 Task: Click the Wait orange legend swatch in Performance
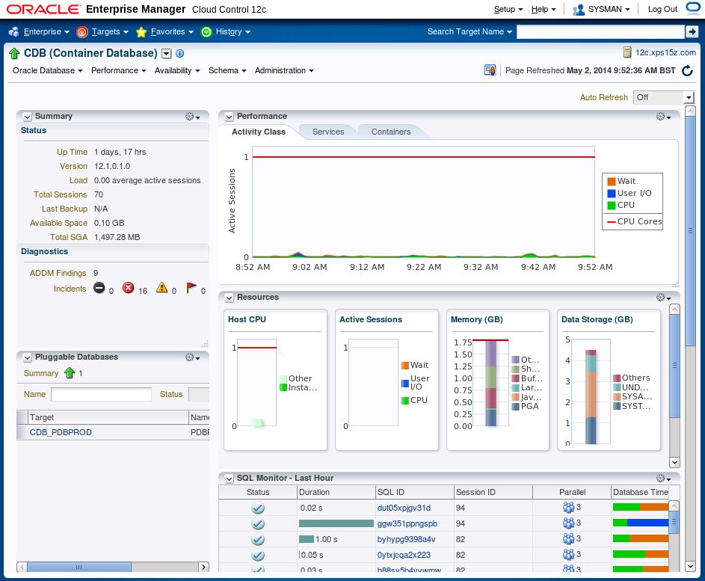(x=611, y=181)
